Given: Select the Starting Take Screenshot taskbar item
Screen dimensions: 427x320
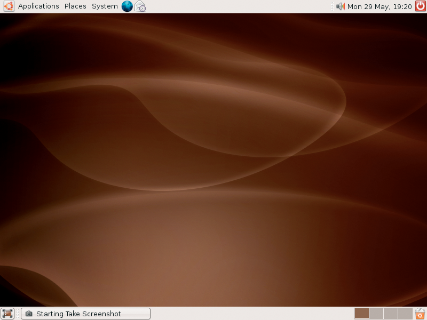Looking at the screenshot, I should [x=85, y=314].
